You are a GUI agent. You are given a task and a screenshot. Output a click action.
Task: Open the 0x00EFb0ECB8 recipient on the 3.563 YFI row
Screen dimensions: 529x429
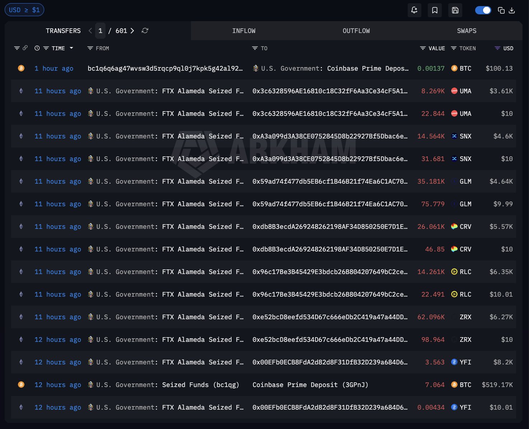pos(330,362)
